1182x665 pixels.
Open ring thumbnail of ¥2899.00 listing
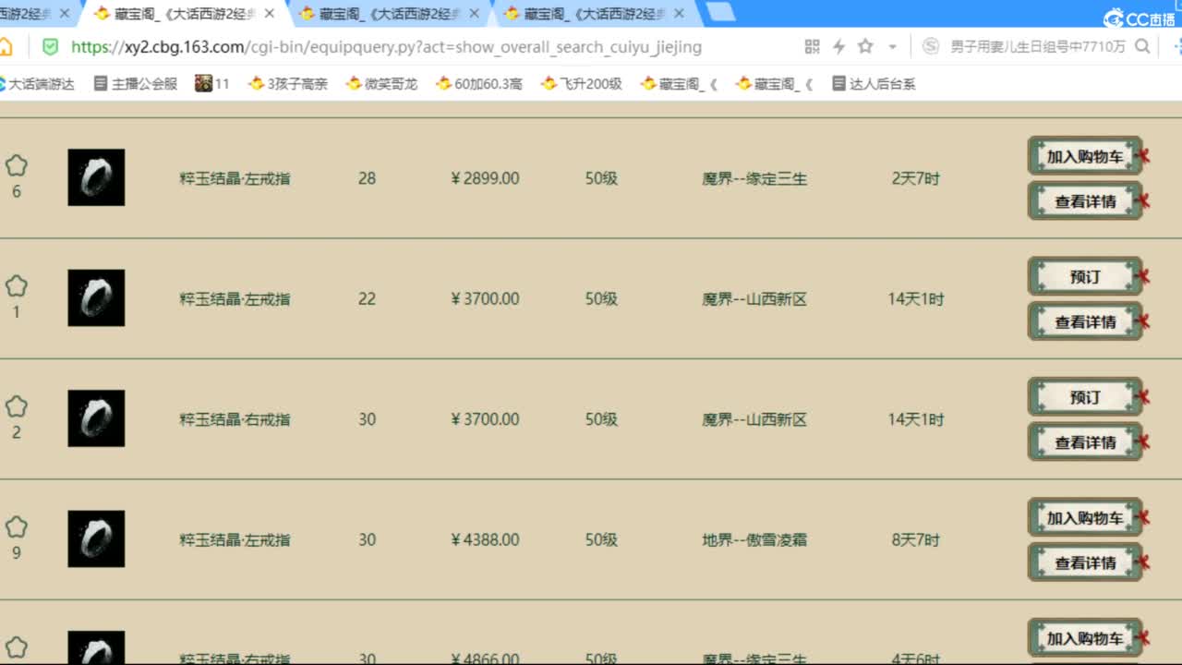[96, 177]
